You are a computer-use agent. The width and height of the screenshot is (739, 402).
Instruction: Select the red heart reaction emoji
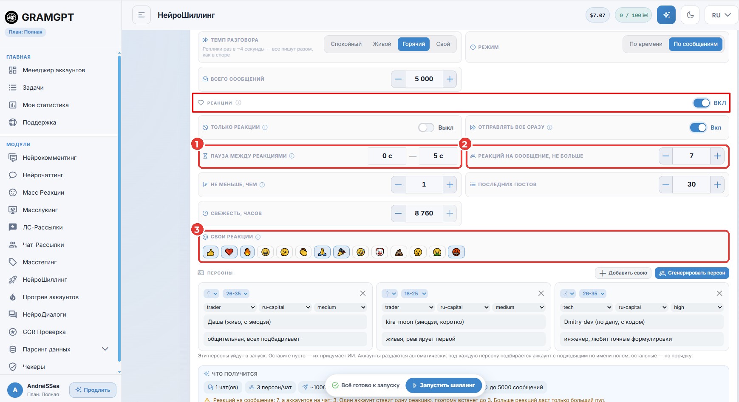pyautogui.click(x=229, y=252)
